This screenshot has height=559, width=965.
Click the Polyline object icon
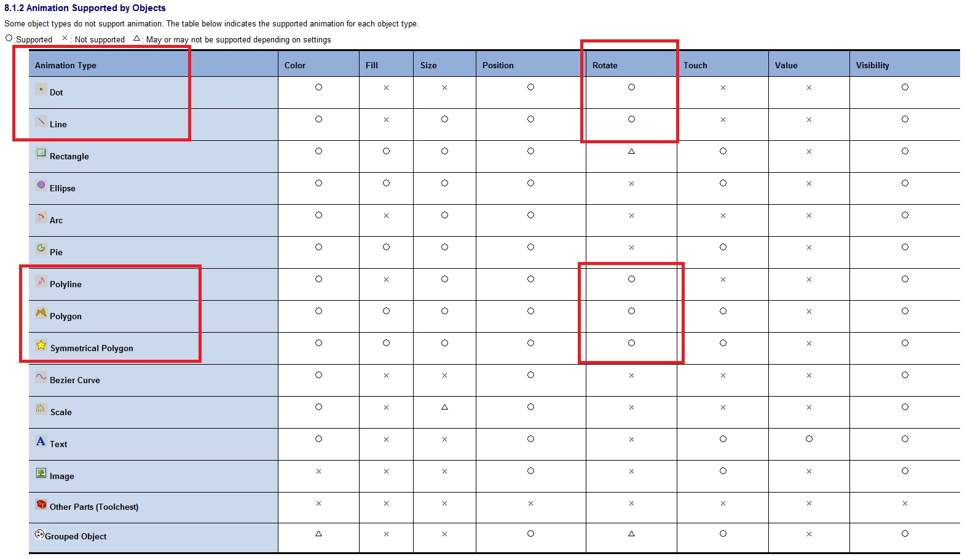tap(41, 281)
